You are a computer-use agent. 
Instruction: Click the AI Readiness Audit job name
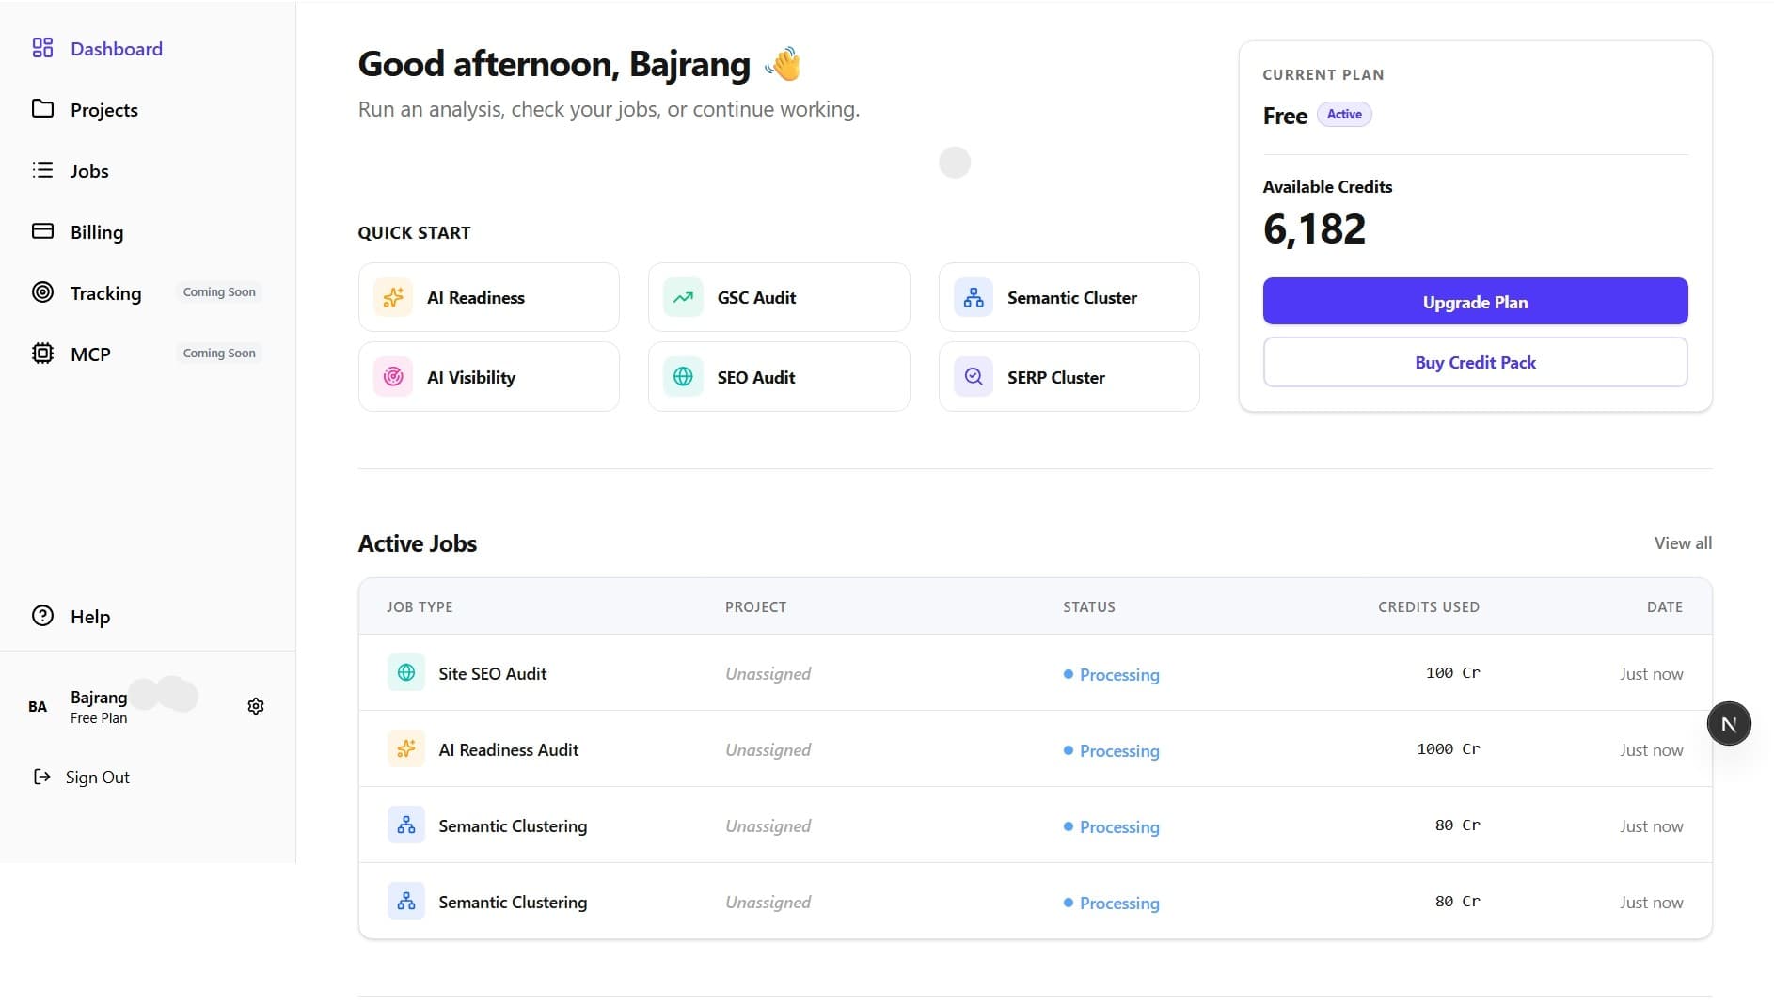pyautogui.click(x=509, y=749)
